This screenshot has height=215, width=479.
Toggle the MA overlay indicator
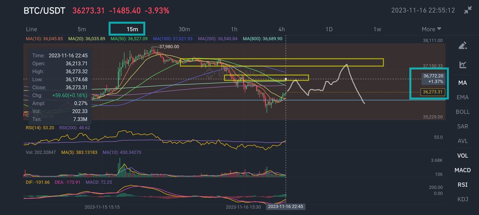(x=463, y=82)
